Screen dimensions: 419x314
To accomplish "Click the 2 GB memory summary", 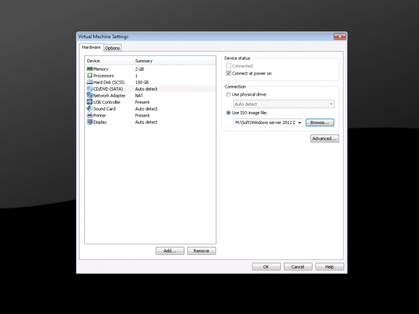I will pyautogui.click(x=139, y=69).
